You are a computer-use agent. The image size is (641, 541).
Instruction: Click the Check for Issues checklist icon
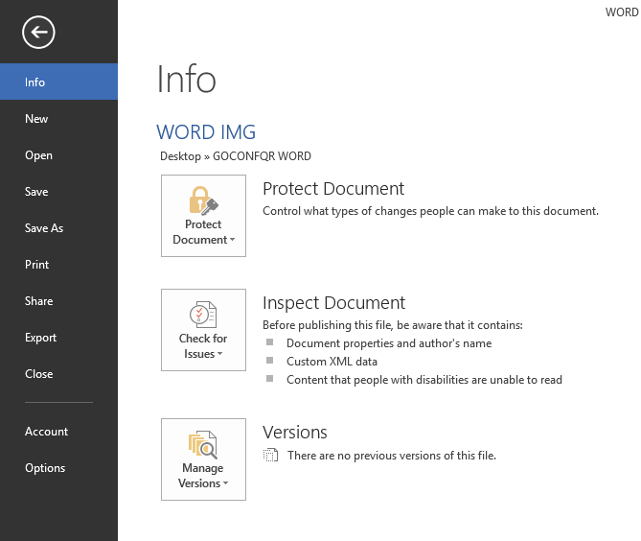coord(203,314)
